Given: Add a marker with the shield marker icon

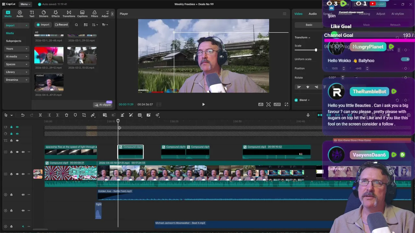Looking at the screenshot, I should pyautogui.click(x=75, y=115).
